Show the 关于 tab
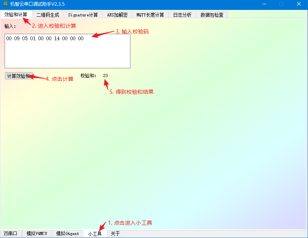This screenshot has height=238, width=308. pos(115,233)
